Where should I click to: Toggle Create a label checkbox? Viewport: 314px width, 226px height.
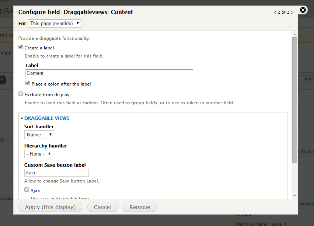(x=21, y=47)
